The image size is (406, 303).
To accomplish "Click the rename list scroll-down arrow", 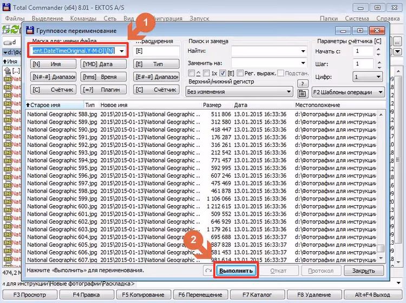I will point(381,258).
